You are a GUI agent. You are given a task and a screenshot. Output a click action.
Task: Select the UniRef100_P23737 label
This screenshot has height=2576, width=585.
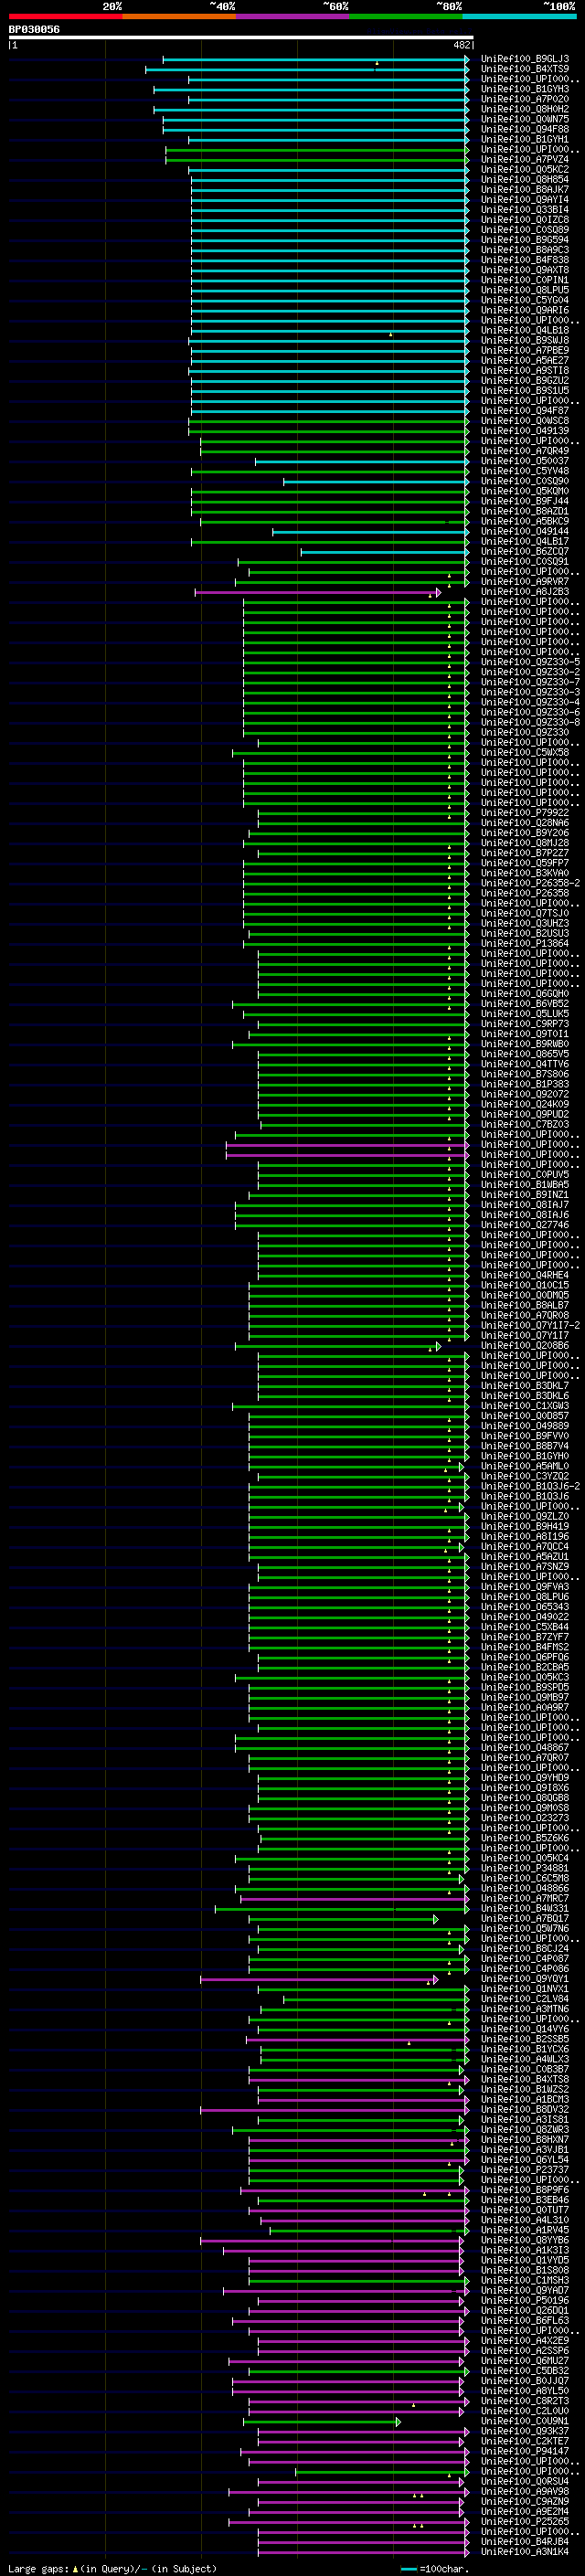524,2170
